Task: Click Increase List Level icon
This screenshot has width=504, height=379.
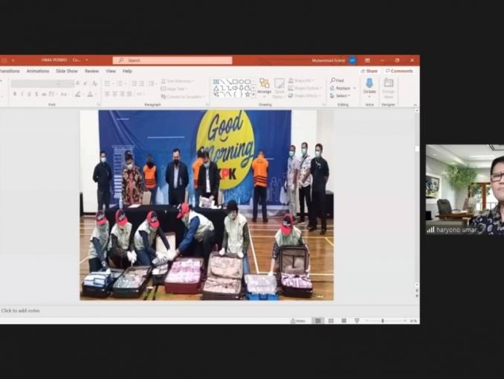Action: (142, 83)
